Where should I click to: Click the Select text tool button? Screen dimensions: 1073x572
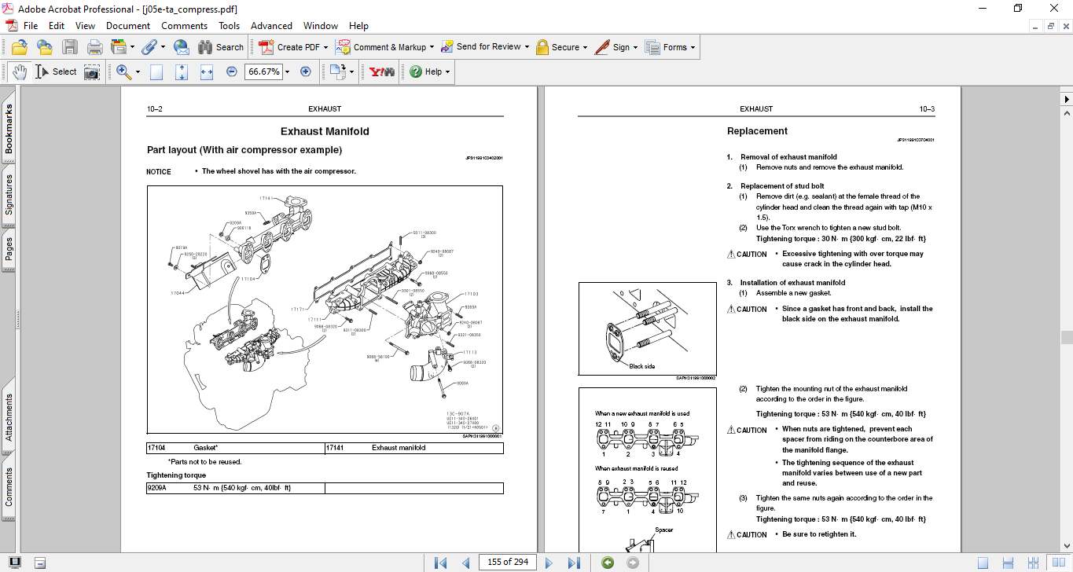[57, 71]
